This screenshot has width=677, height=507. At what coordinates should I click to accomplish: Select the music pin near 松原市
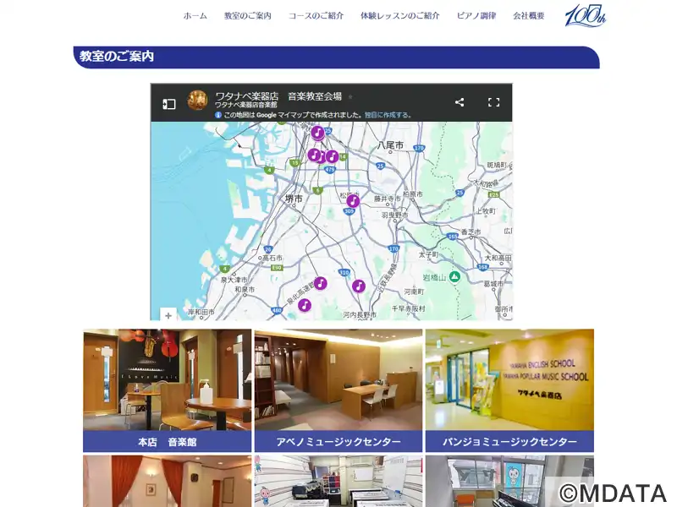pos(353,201)
